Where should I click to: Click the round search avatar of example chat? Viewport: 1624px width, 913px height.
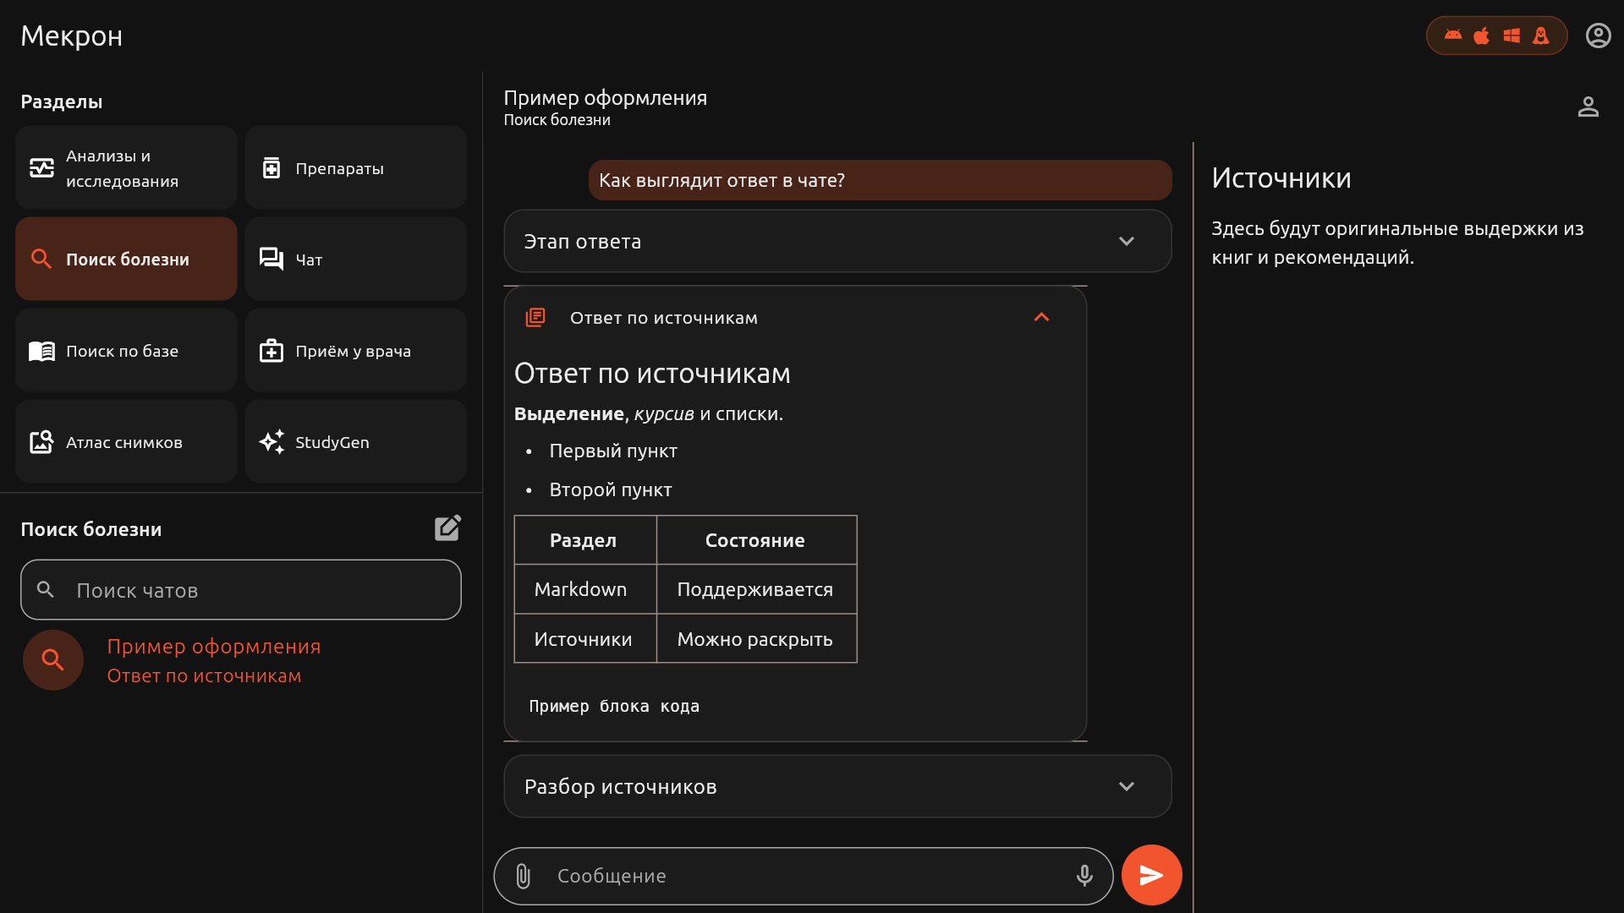coord(53,660)
